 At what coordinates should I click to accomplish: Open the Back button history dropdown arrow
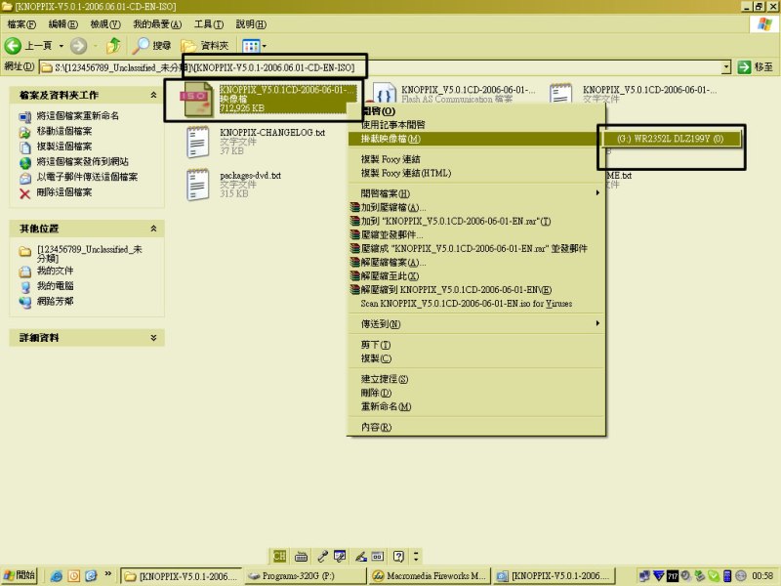click(x=62, y=46)
